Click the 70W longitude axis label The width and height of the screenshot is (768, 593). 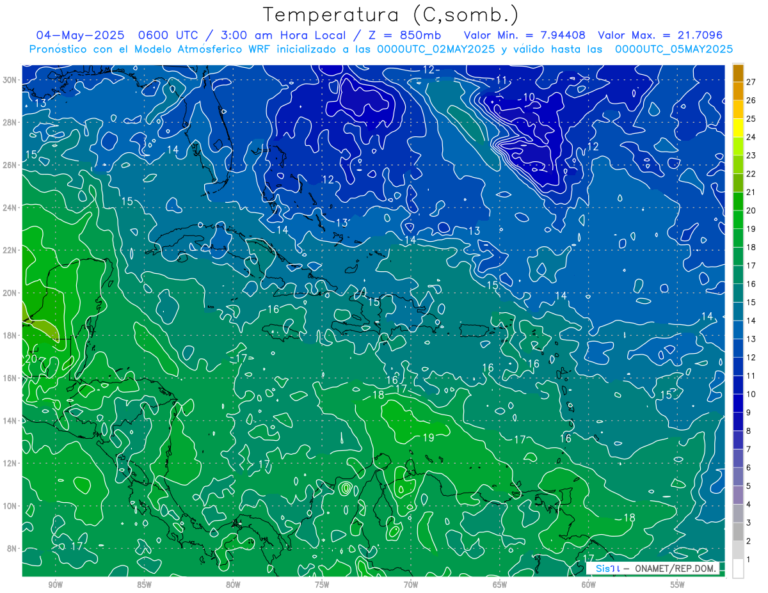tap(411, 585)
